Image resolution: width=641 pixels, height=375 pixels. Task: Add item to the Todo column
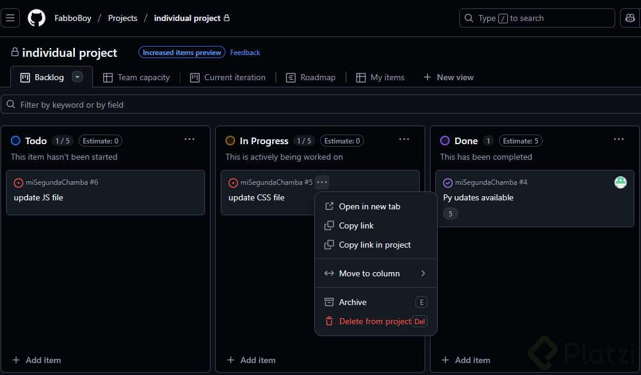[37, 360]
